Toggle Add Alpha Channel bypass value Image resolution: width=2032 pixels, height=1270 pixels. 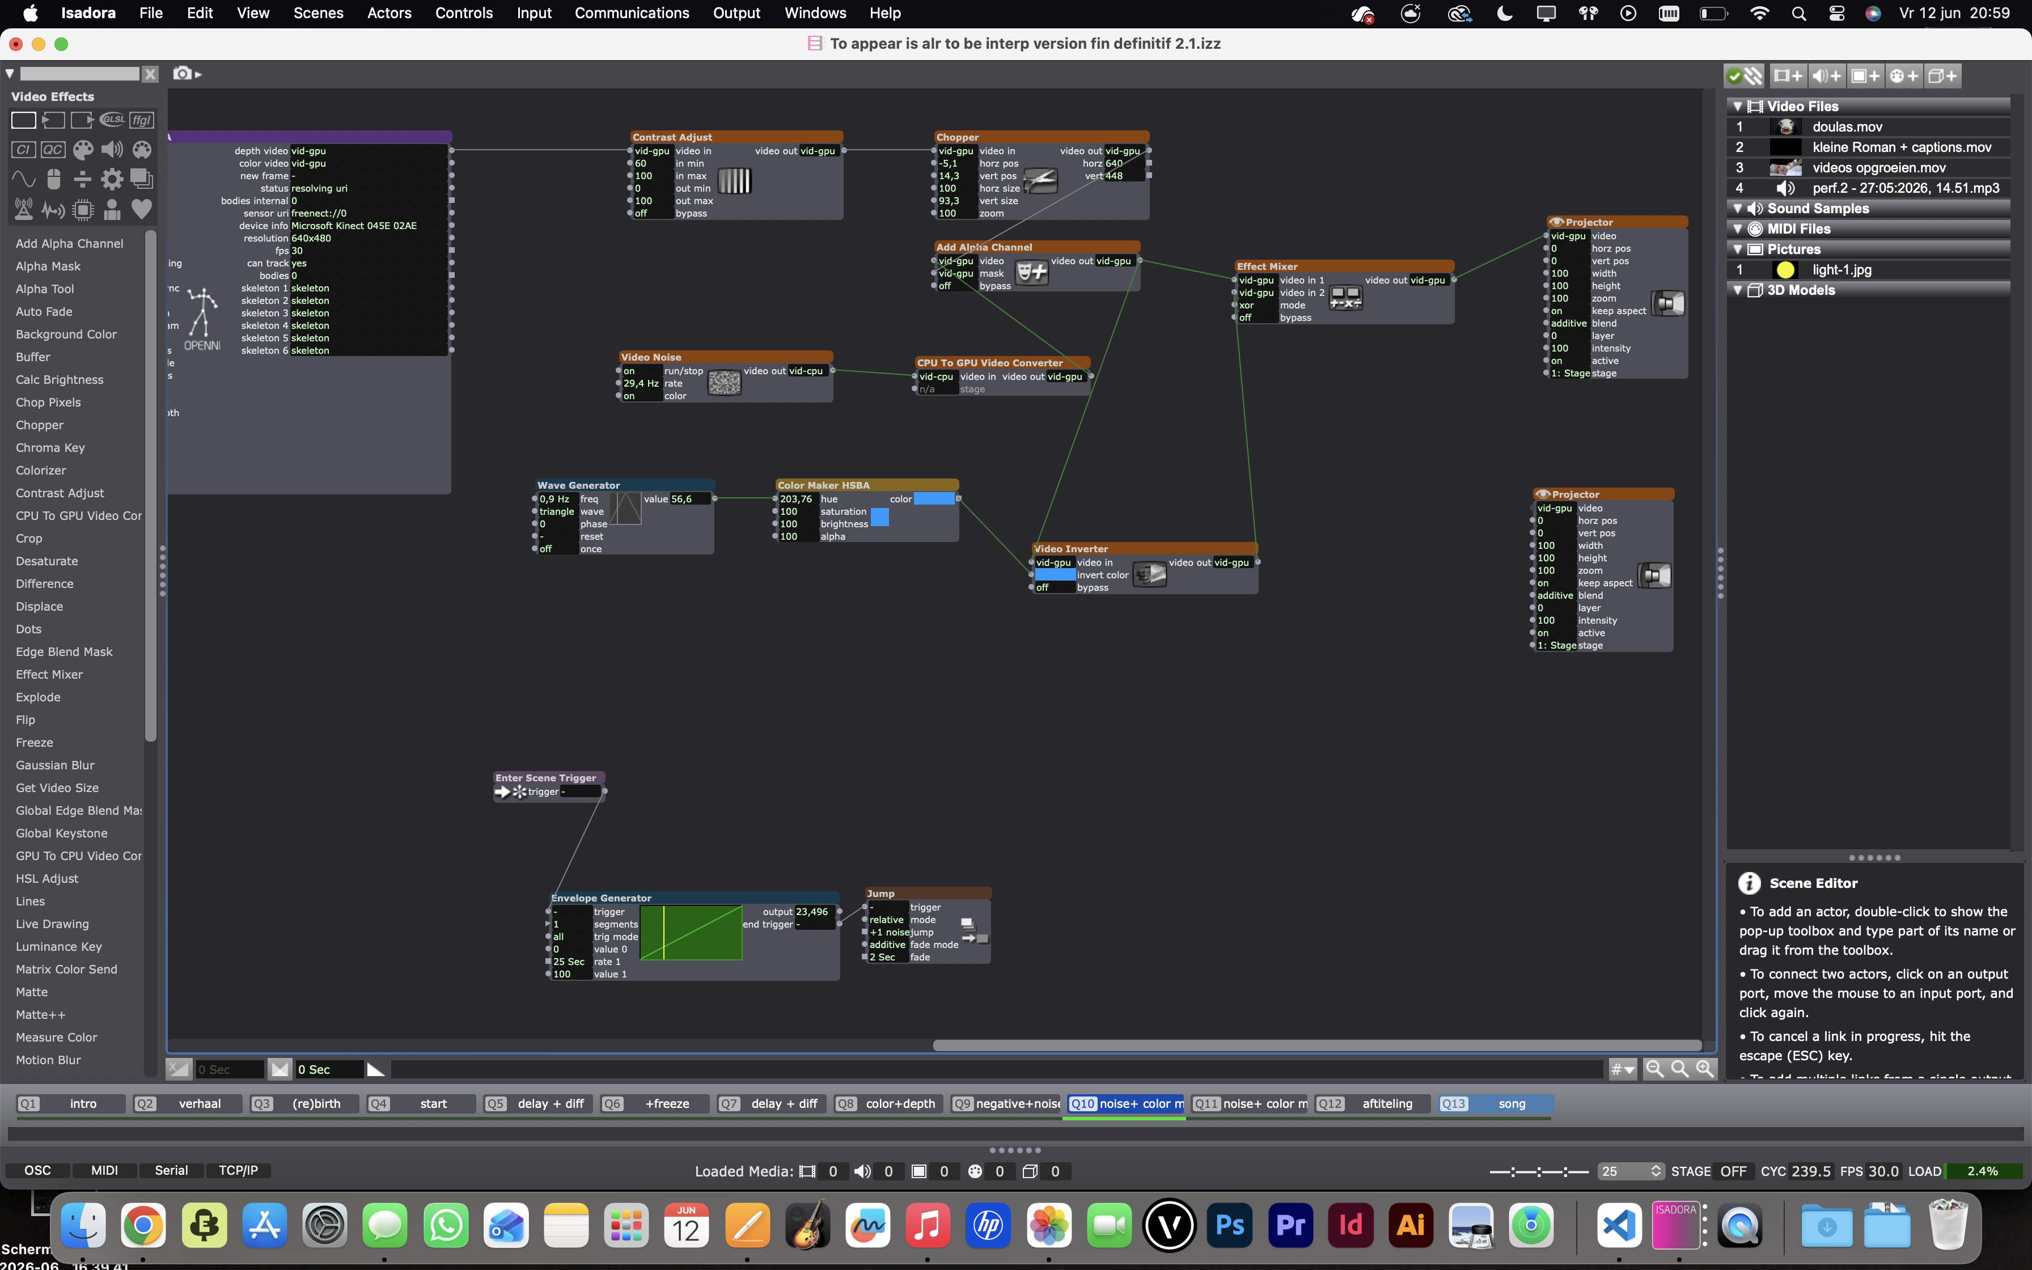tap(956, 286)
